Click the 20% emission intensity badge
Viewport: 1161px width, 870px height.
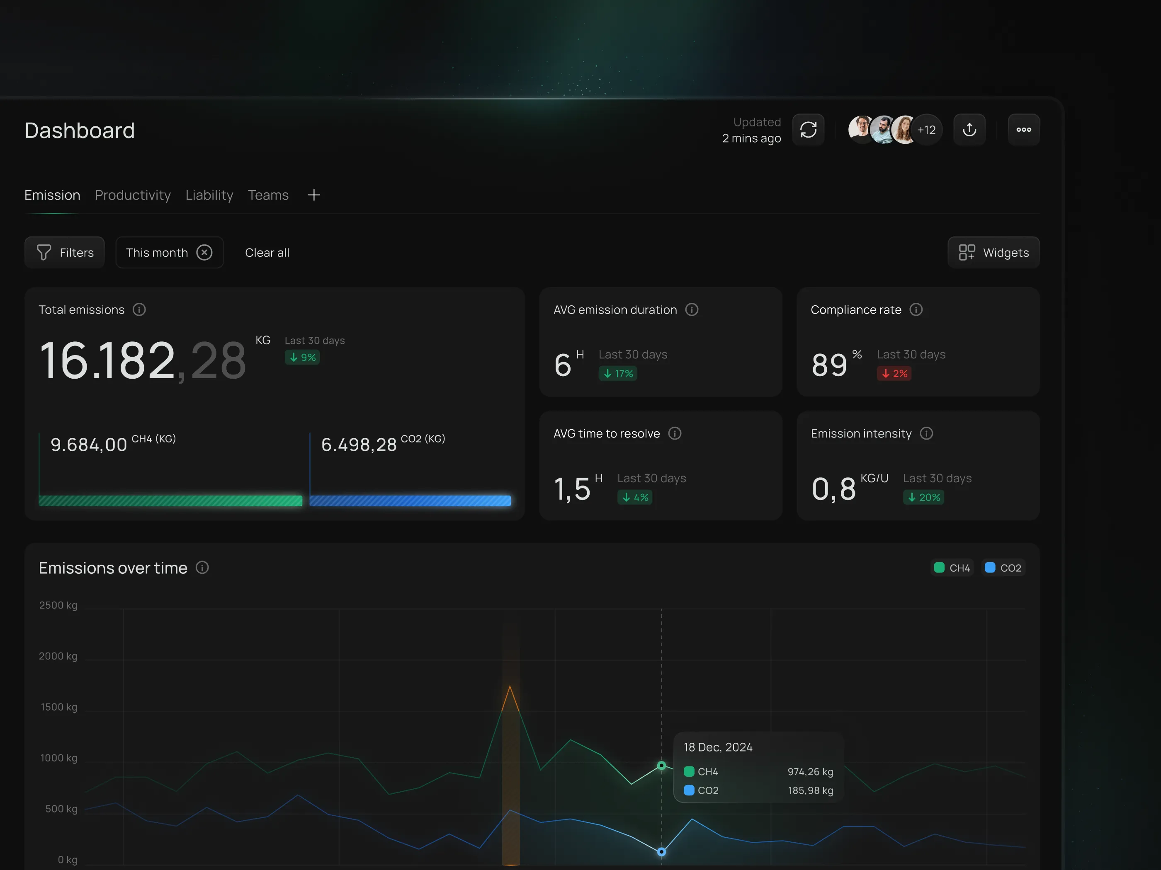pos(924,497)
